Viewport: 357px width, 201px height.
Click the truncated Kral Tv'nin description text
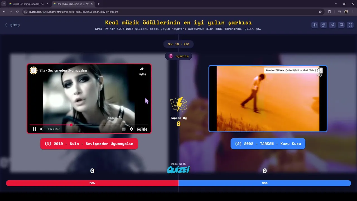pos(178,29)
